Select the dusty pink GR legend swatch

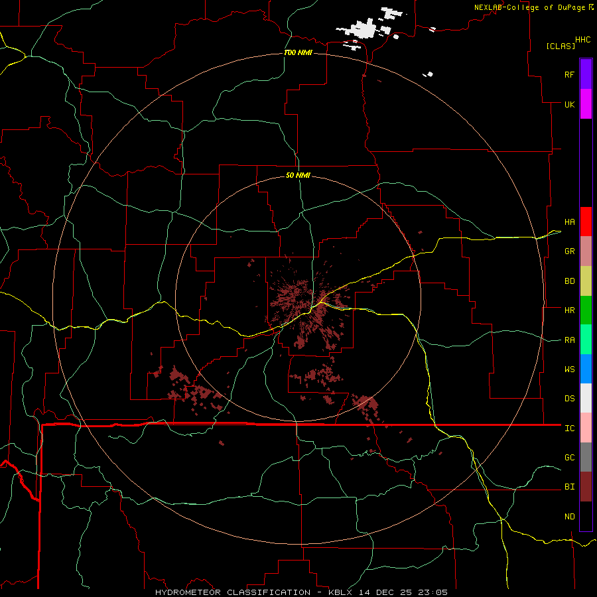(x=586, y=251)
